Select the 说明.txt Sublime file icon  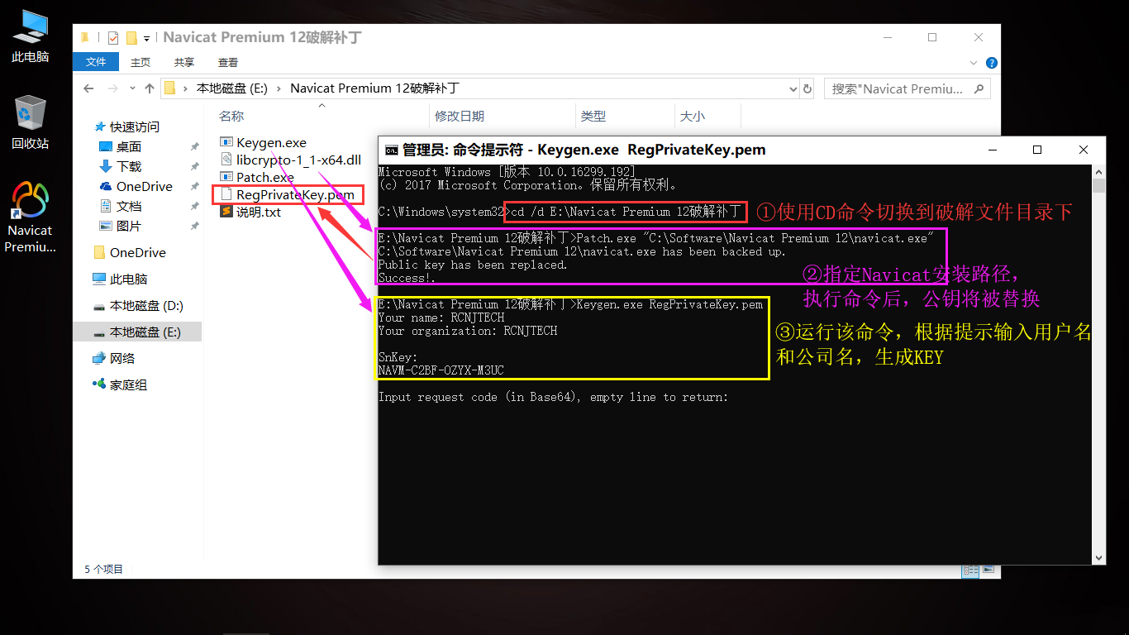pos(227,212)
